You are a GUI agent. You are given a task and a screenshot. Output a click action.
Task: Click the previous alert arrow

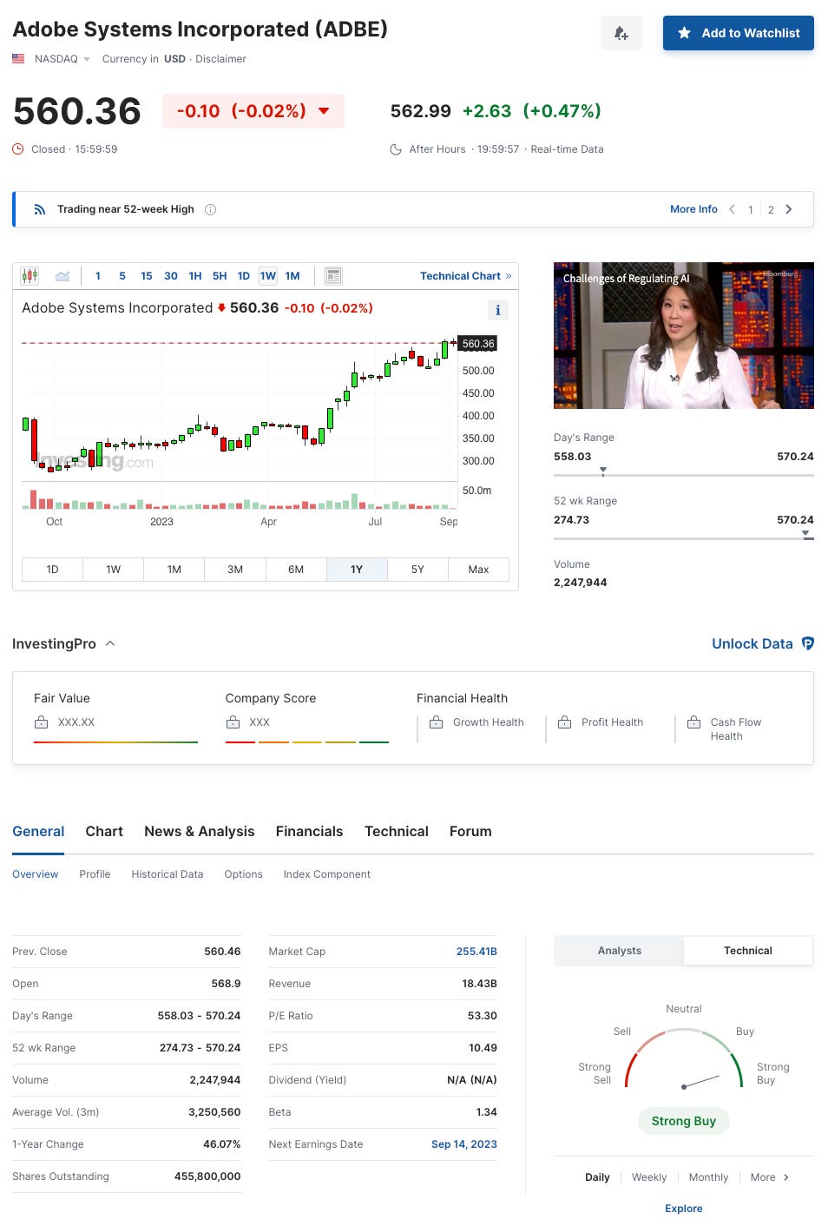[732, 209]
